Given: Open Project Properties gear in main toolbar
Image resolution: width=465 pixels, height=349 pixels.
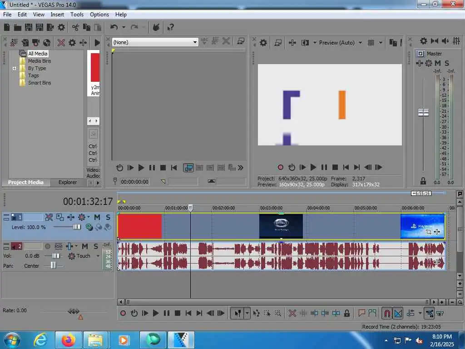Looking at the screenshot, I should coord(61,28).
